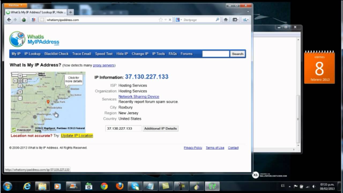Open the Network Sharing Device link

click(x=139, y=96)
